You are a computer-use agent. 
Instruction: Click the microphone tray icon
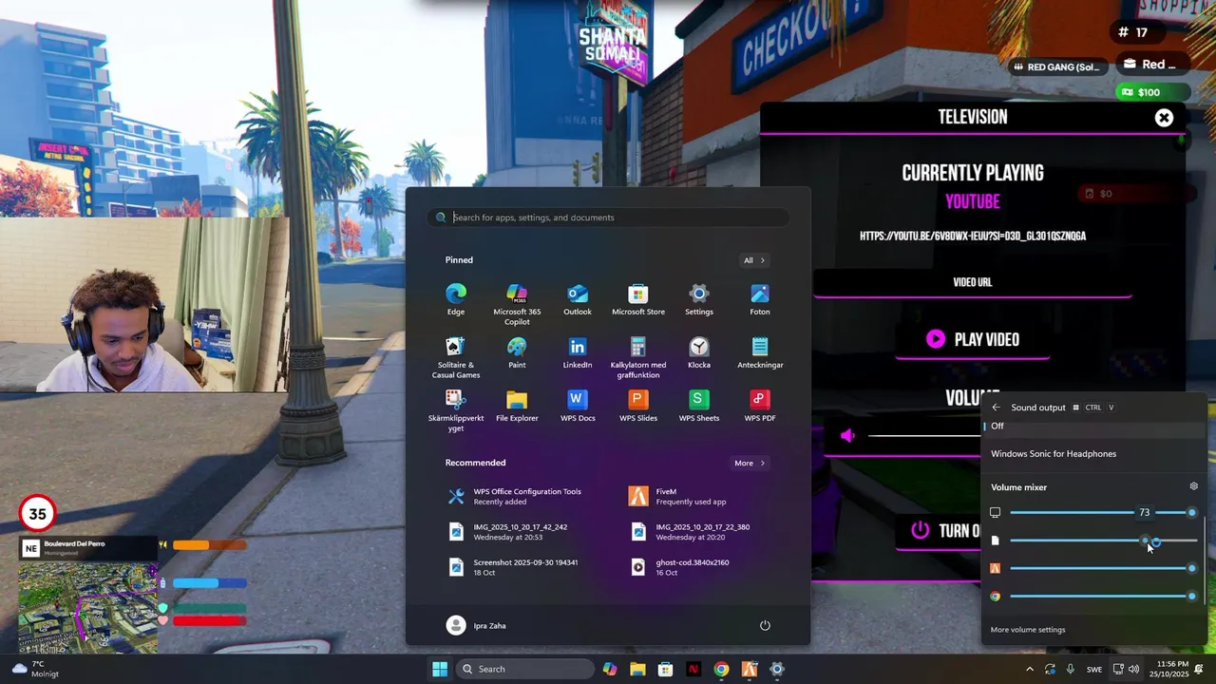point(1071,669)
